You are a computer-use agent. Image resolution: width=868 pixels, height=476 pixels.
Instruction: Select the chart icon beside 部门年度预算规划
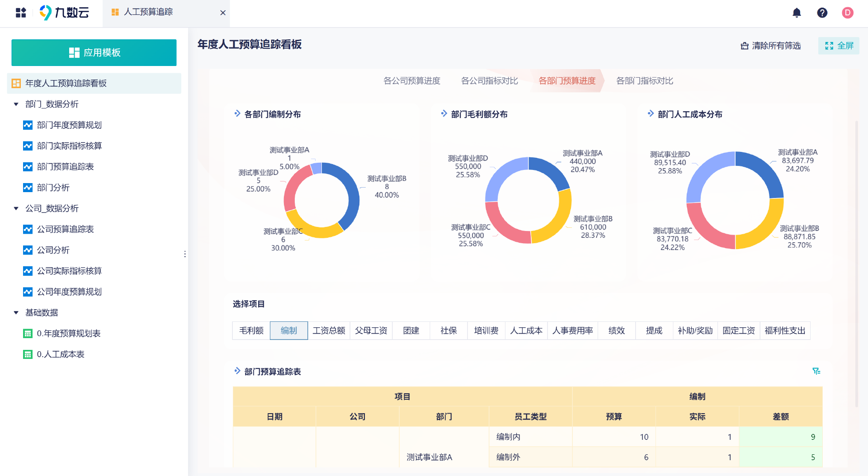point(28,125)
